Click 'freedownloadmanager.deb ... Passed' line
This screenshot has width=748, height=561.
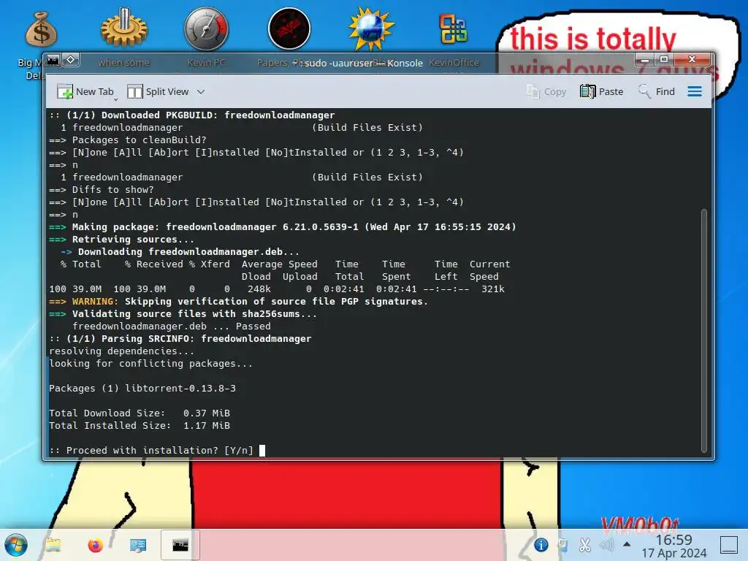[171, 327]
